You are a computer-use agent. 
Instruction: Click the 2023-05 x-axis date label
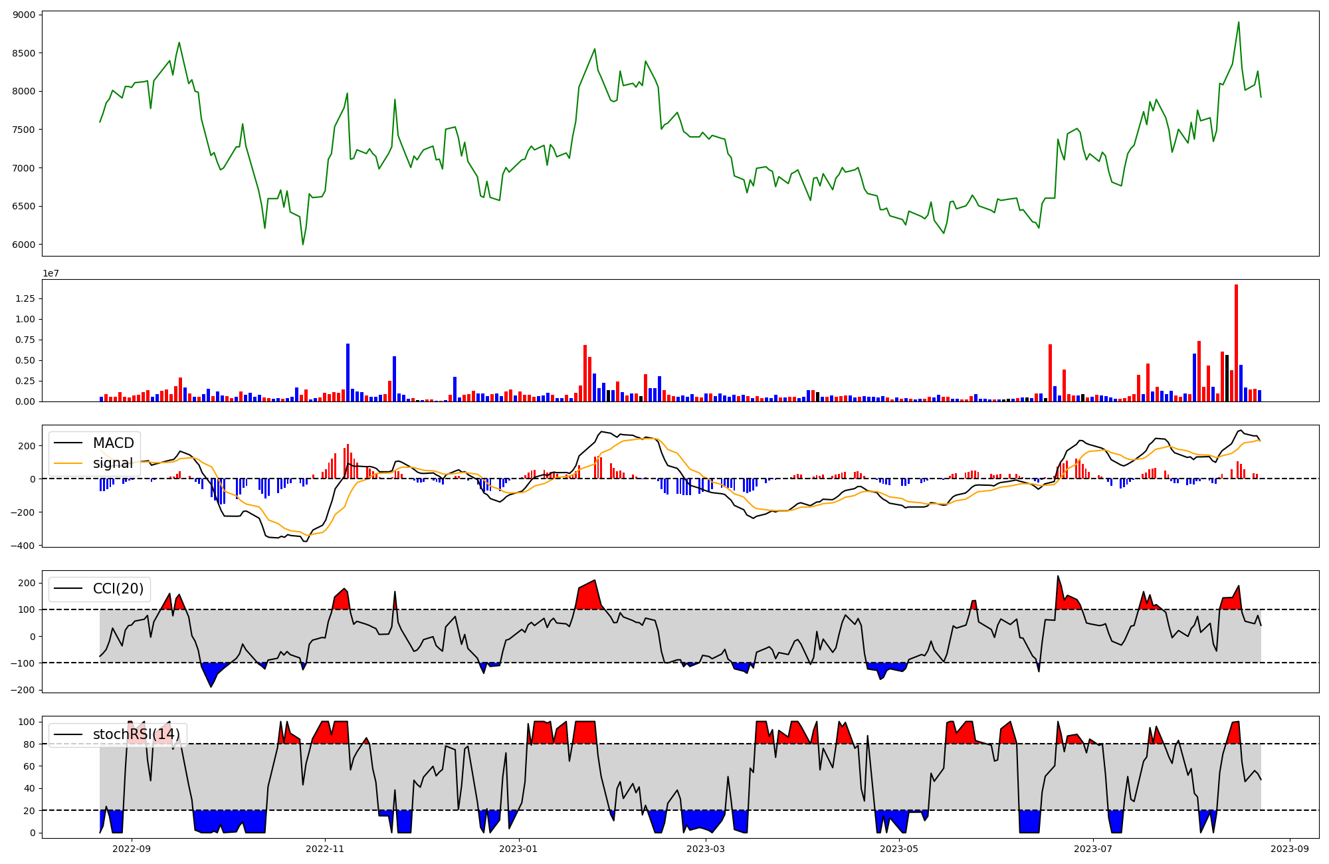point(899,849)
